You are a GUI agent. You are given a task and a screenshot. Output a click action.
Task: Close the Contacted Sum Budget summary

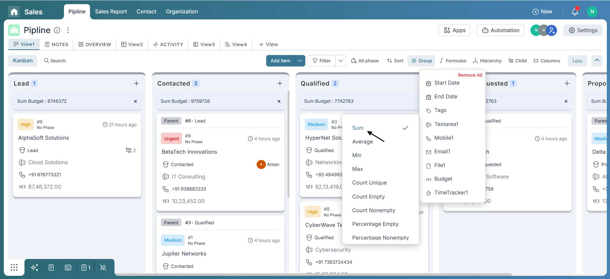(x=279, y=101)
